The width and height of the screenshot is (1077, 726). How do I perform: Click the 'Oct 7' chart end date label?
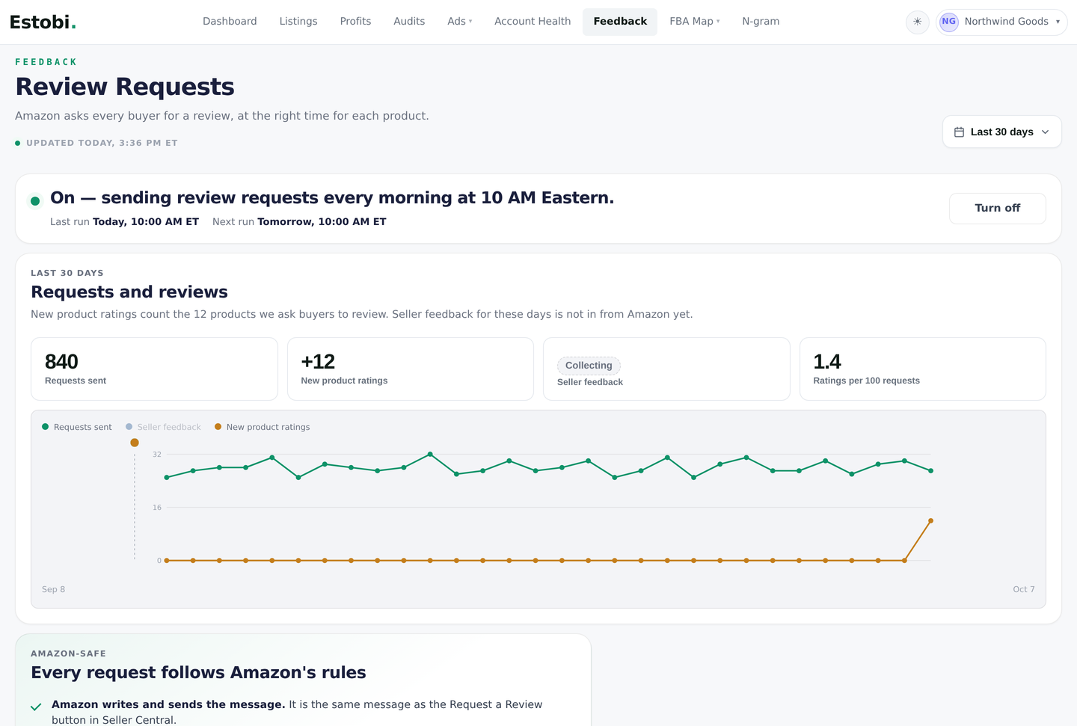[1024, 589]
